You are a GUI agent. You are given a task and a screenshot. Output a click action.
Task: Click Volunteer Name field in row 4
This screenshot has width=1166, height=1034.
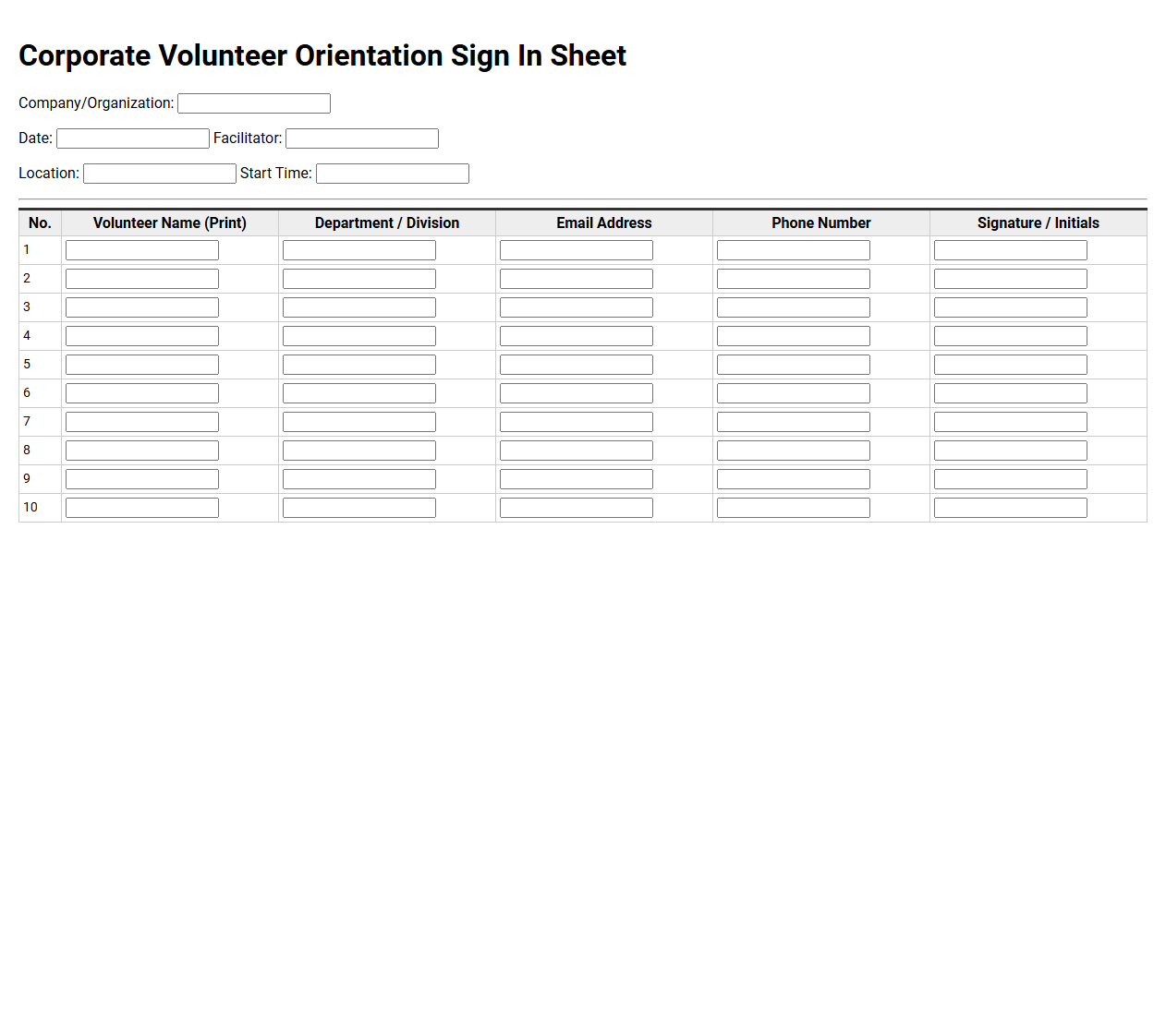142,336
